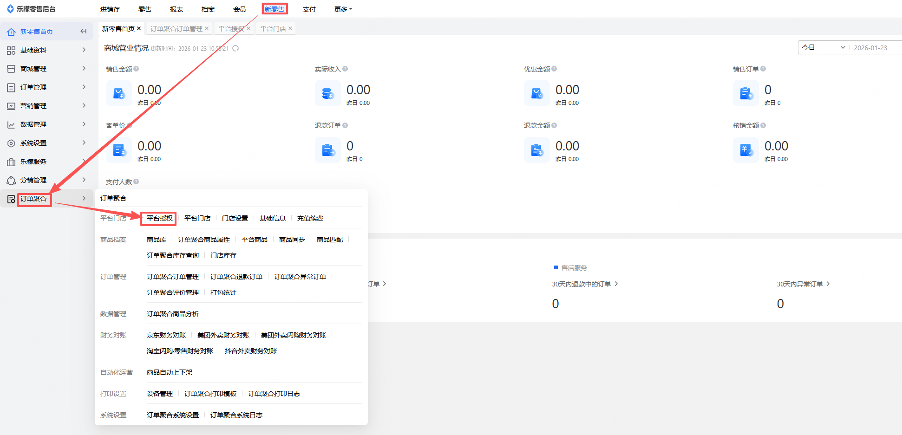Switch to the 平台门店 tab
The width and height of the screenshot is (902, 435).
[x=273, y=29]
